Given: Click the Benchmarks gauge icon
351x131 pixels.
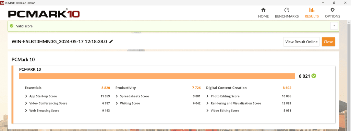Looking at the screenshot, I should point(287,10).
